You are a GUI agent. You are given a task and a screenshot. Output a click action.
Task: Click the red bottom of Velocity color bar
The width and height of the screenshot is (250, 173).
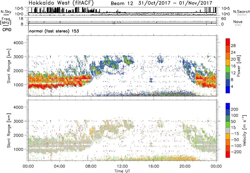tap(228, 155)
